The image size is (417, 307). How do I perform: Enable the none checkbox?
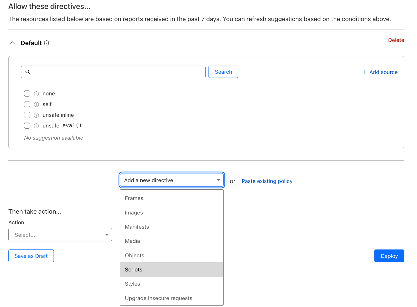pyautogui.click(x=27, y=93)
